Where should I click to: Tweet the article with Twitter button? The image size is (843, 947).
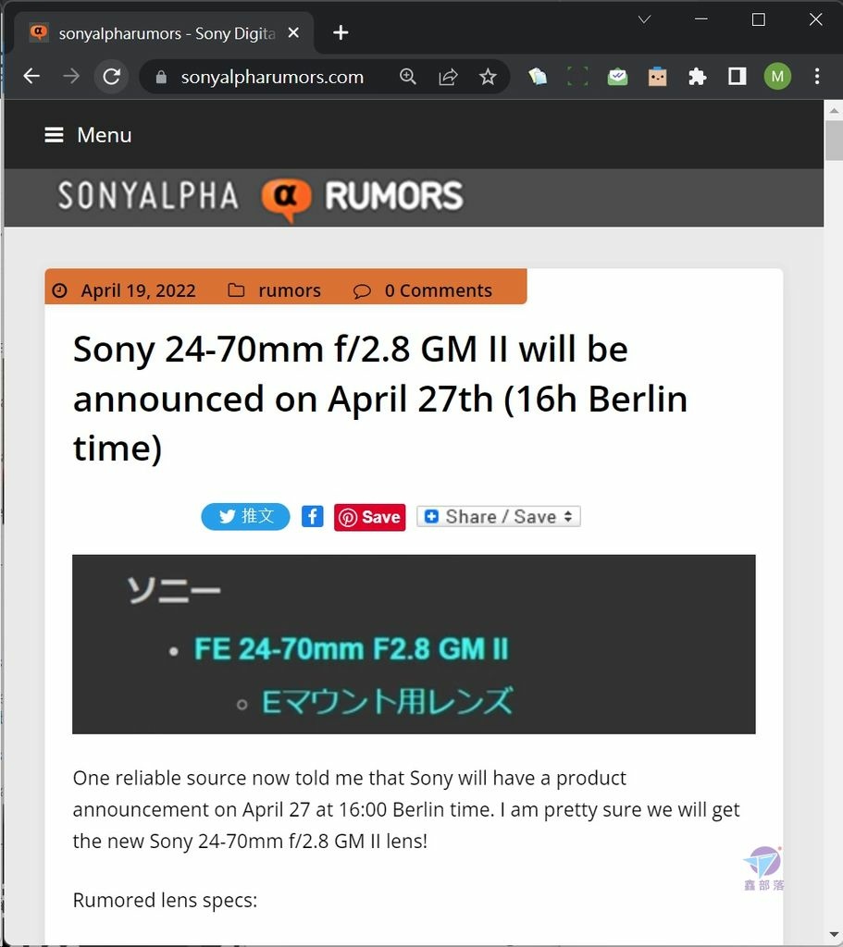click(245, 517)
